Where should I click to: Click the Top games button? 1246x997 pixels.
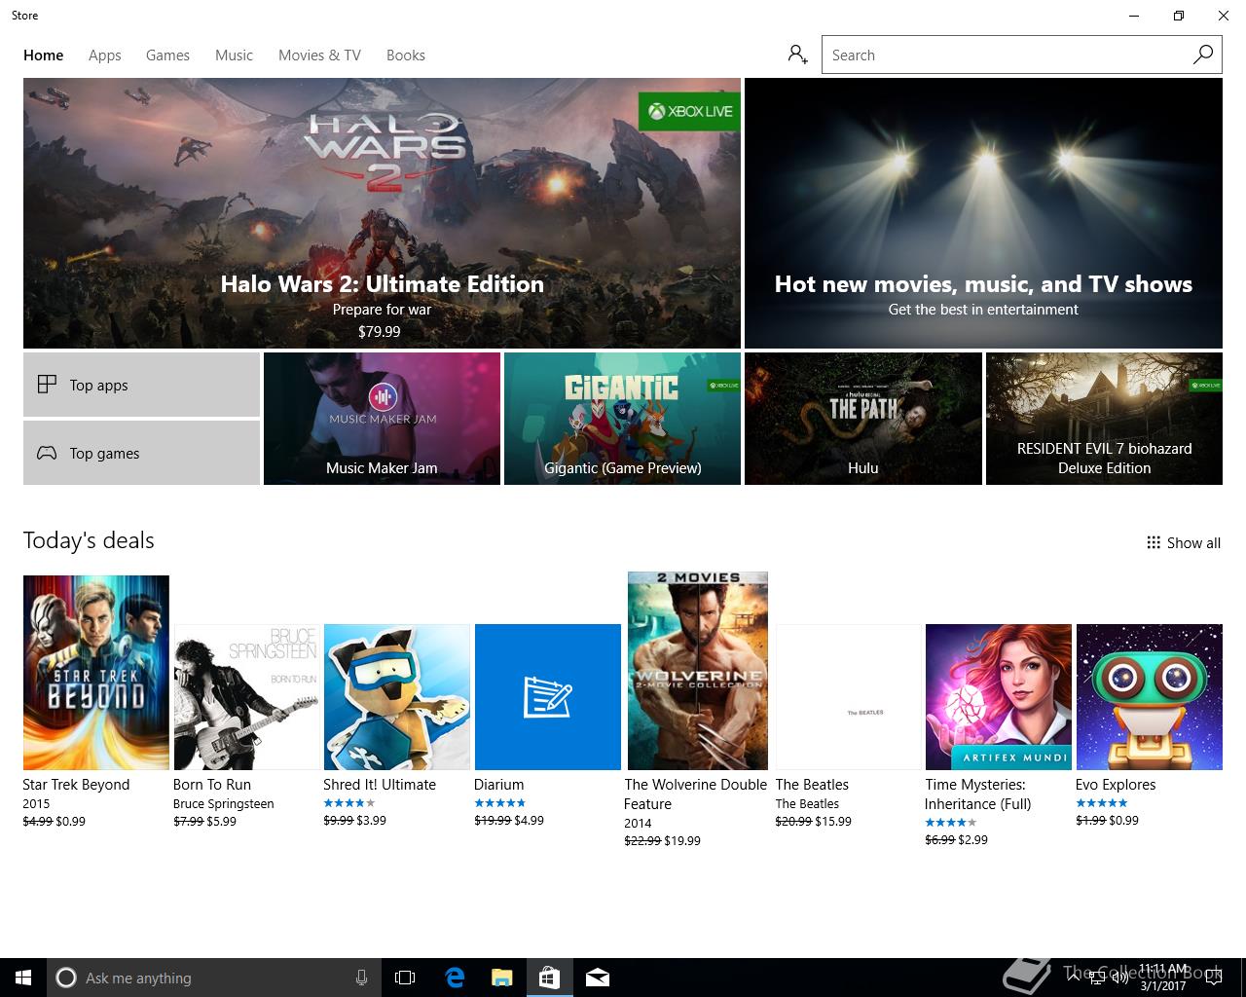click(x=141, y=453)
